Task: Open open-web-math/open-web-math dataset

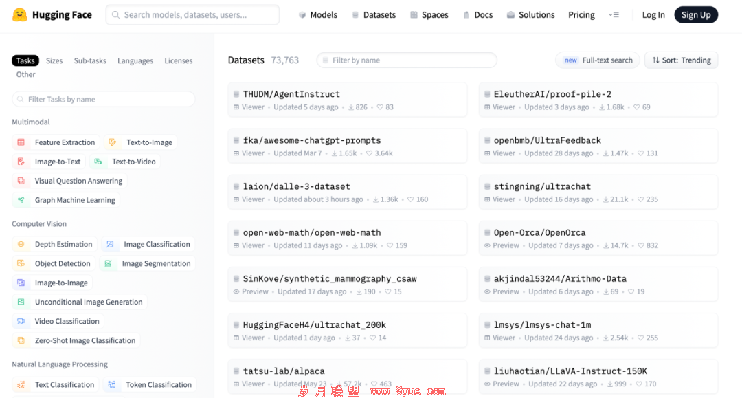Action: [x=348, y=238]
